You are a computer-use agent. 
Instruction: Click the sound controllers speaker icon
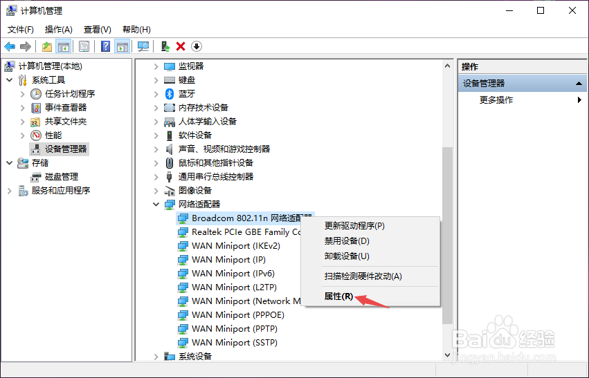170,149
